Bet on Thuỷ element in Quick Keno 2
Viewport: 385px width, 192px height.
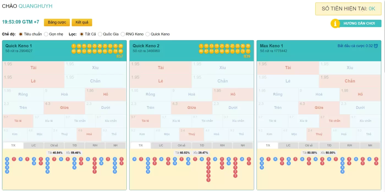tap(192, 134)
